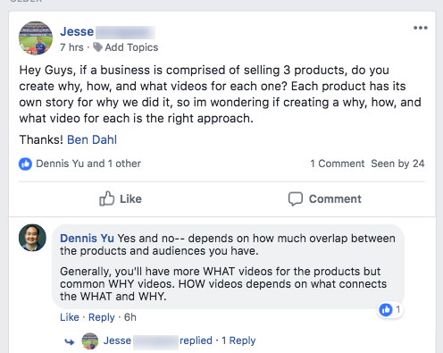Image resolution: width=443 pixels, height=353 pixels.
Task: Click the blue thumbs-up reaction icon
Action: pyautogui.click(x=25, y=164)
